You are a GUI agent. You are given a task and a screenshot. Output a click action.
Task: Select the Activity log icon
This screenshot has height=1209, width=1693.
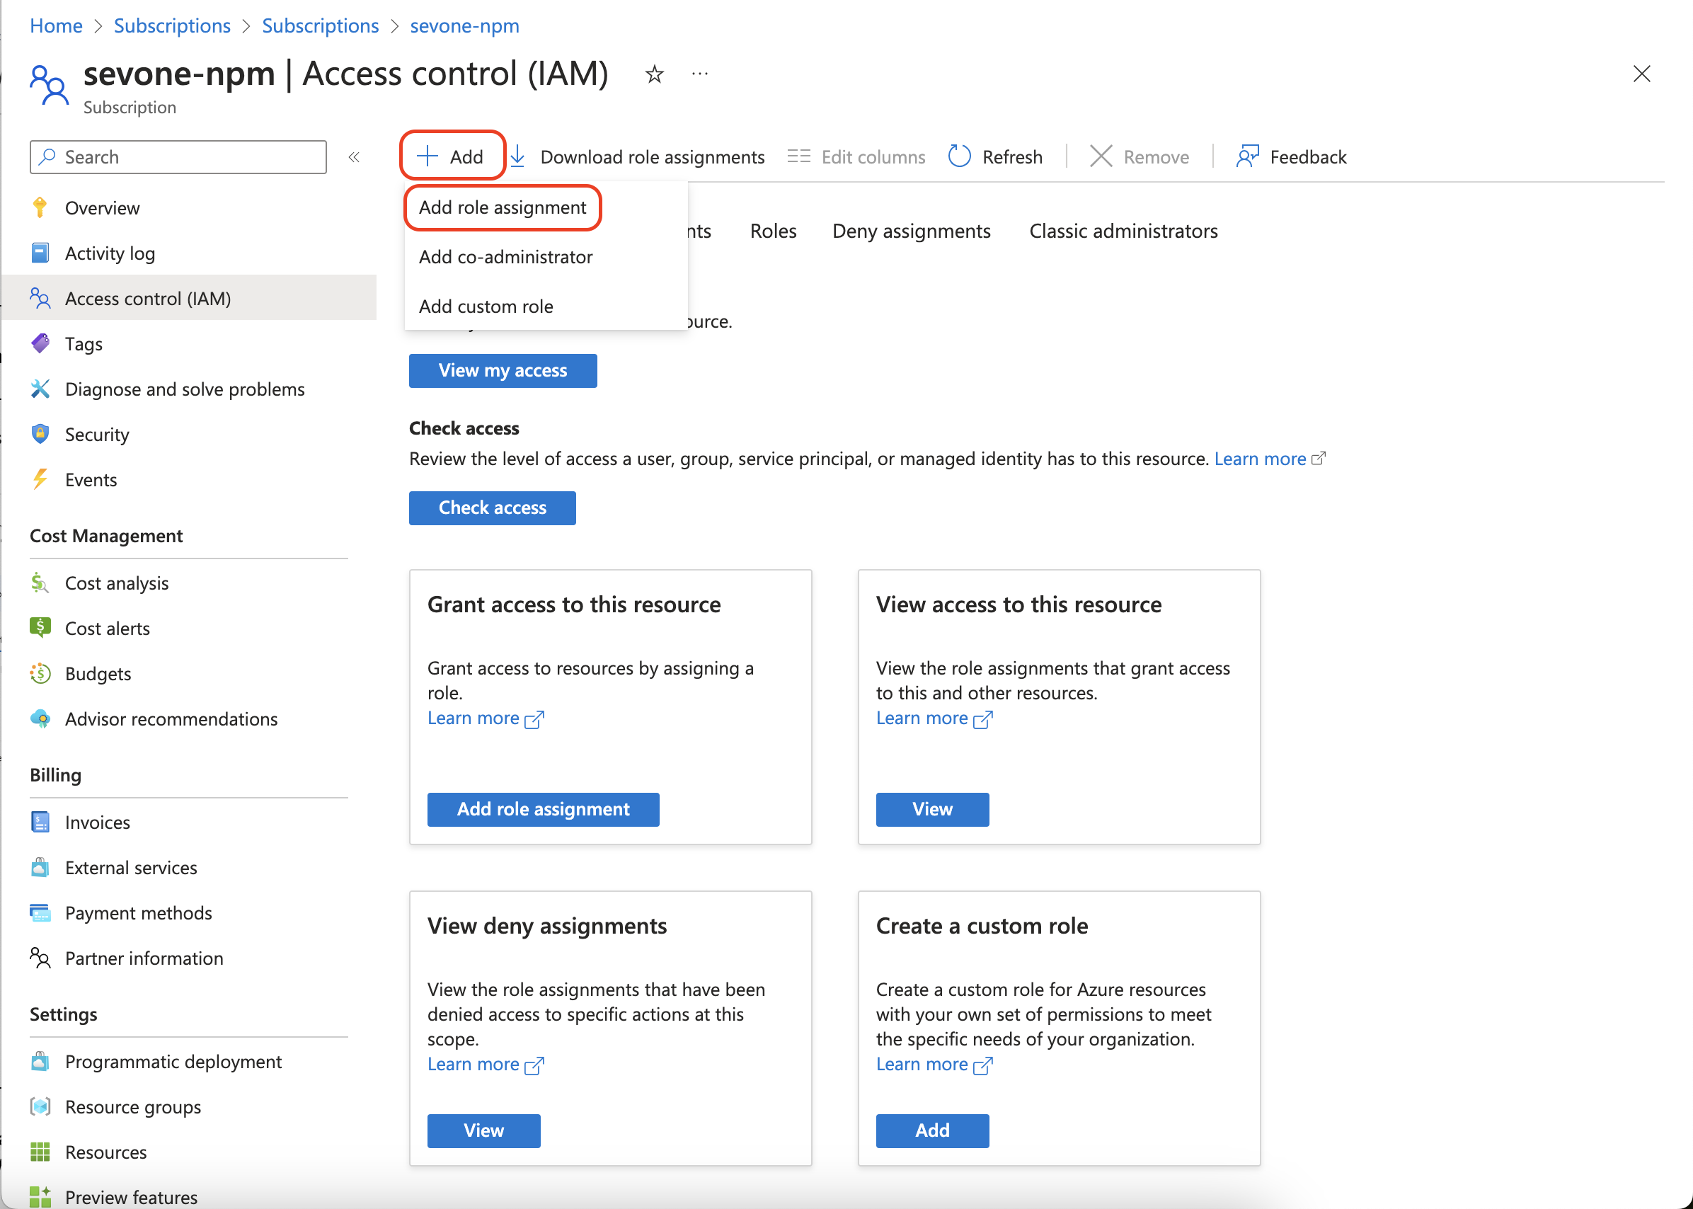[x=40, y=253]
